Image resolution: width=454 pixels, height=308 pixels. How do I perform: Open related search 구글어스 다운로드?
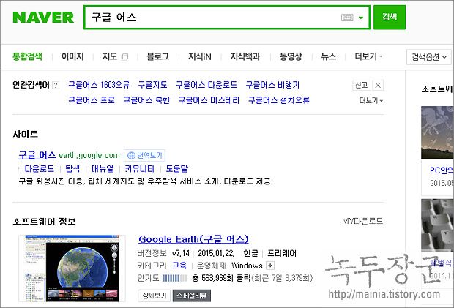206,85
